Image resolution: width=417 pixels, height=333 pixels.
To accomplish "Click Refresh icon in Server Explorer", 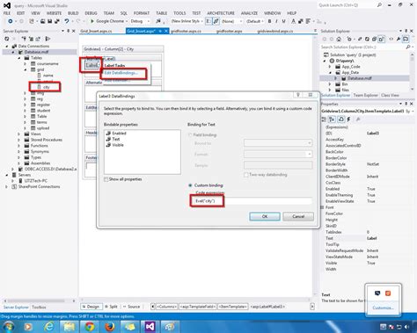I will [7, 39].
